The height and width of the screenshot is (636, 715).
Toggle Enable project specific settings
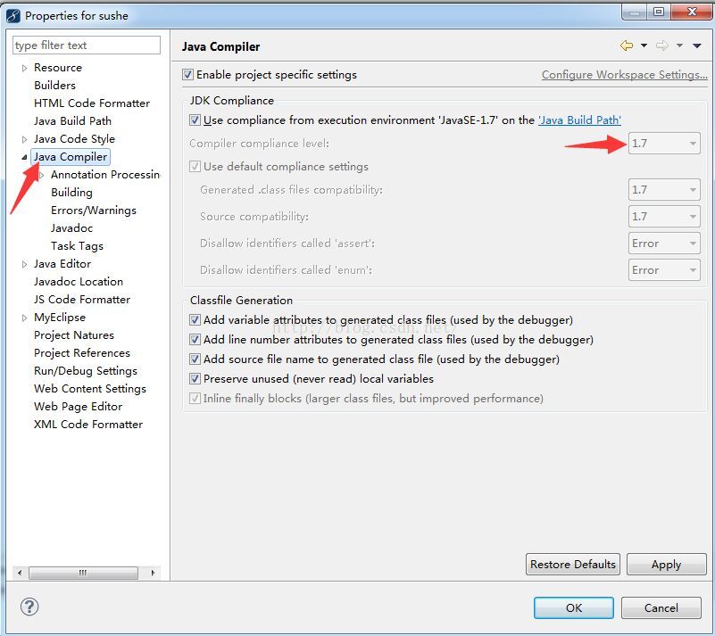point(187,74)
